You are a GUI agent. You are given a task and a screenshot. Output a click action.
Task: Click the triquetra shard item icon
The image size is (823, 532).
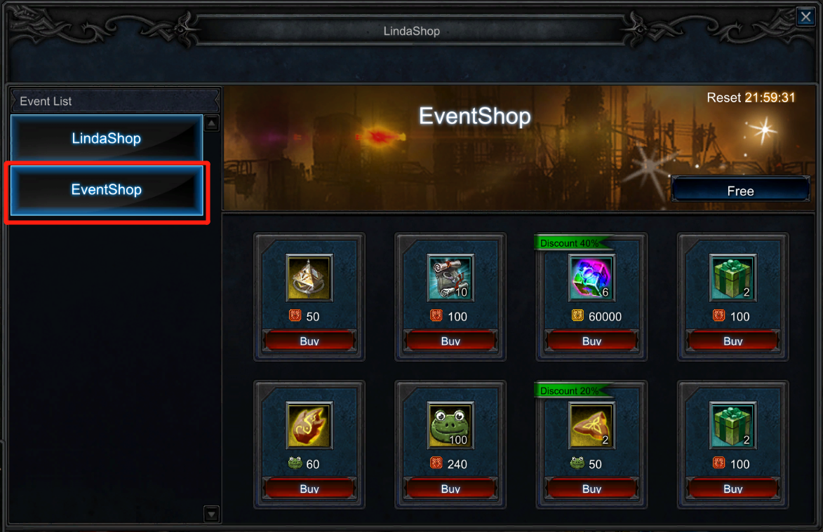coord(591,425)
